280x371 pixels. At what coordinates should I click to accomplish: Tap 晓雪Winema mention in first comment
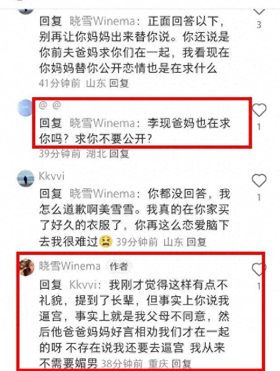102,21
